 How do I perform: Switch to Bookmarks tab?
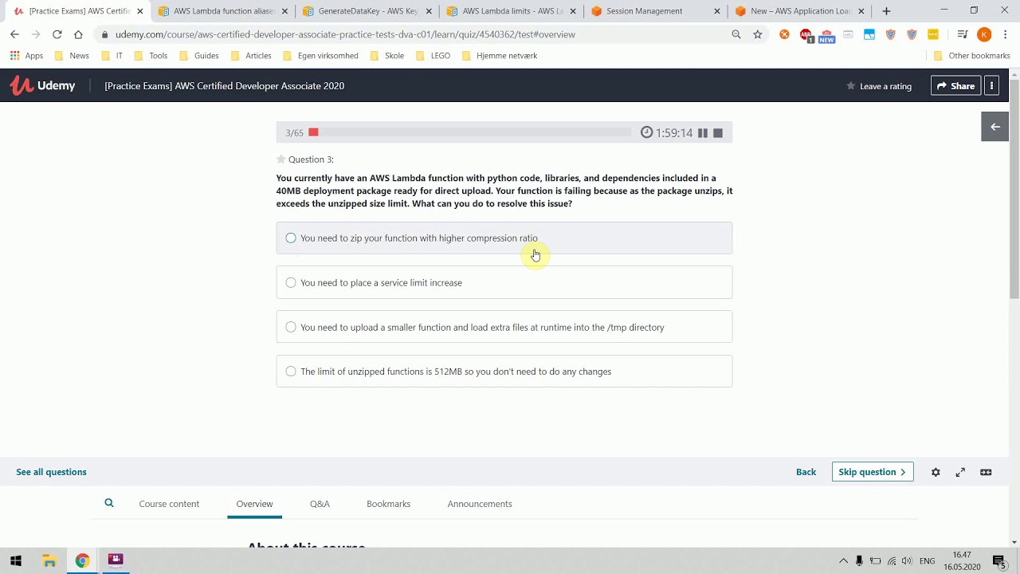tap(388, 504)
